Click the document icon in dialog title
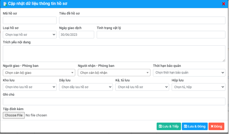 pos(5,4)
